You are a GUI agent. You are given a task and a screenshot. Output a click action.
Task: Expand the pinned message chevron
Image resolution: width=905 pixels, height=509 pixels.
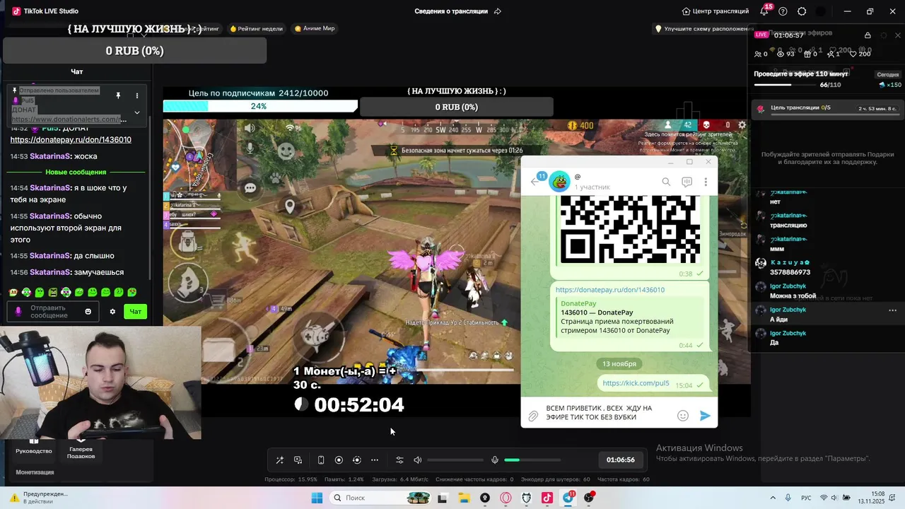(x=137, y=112)
